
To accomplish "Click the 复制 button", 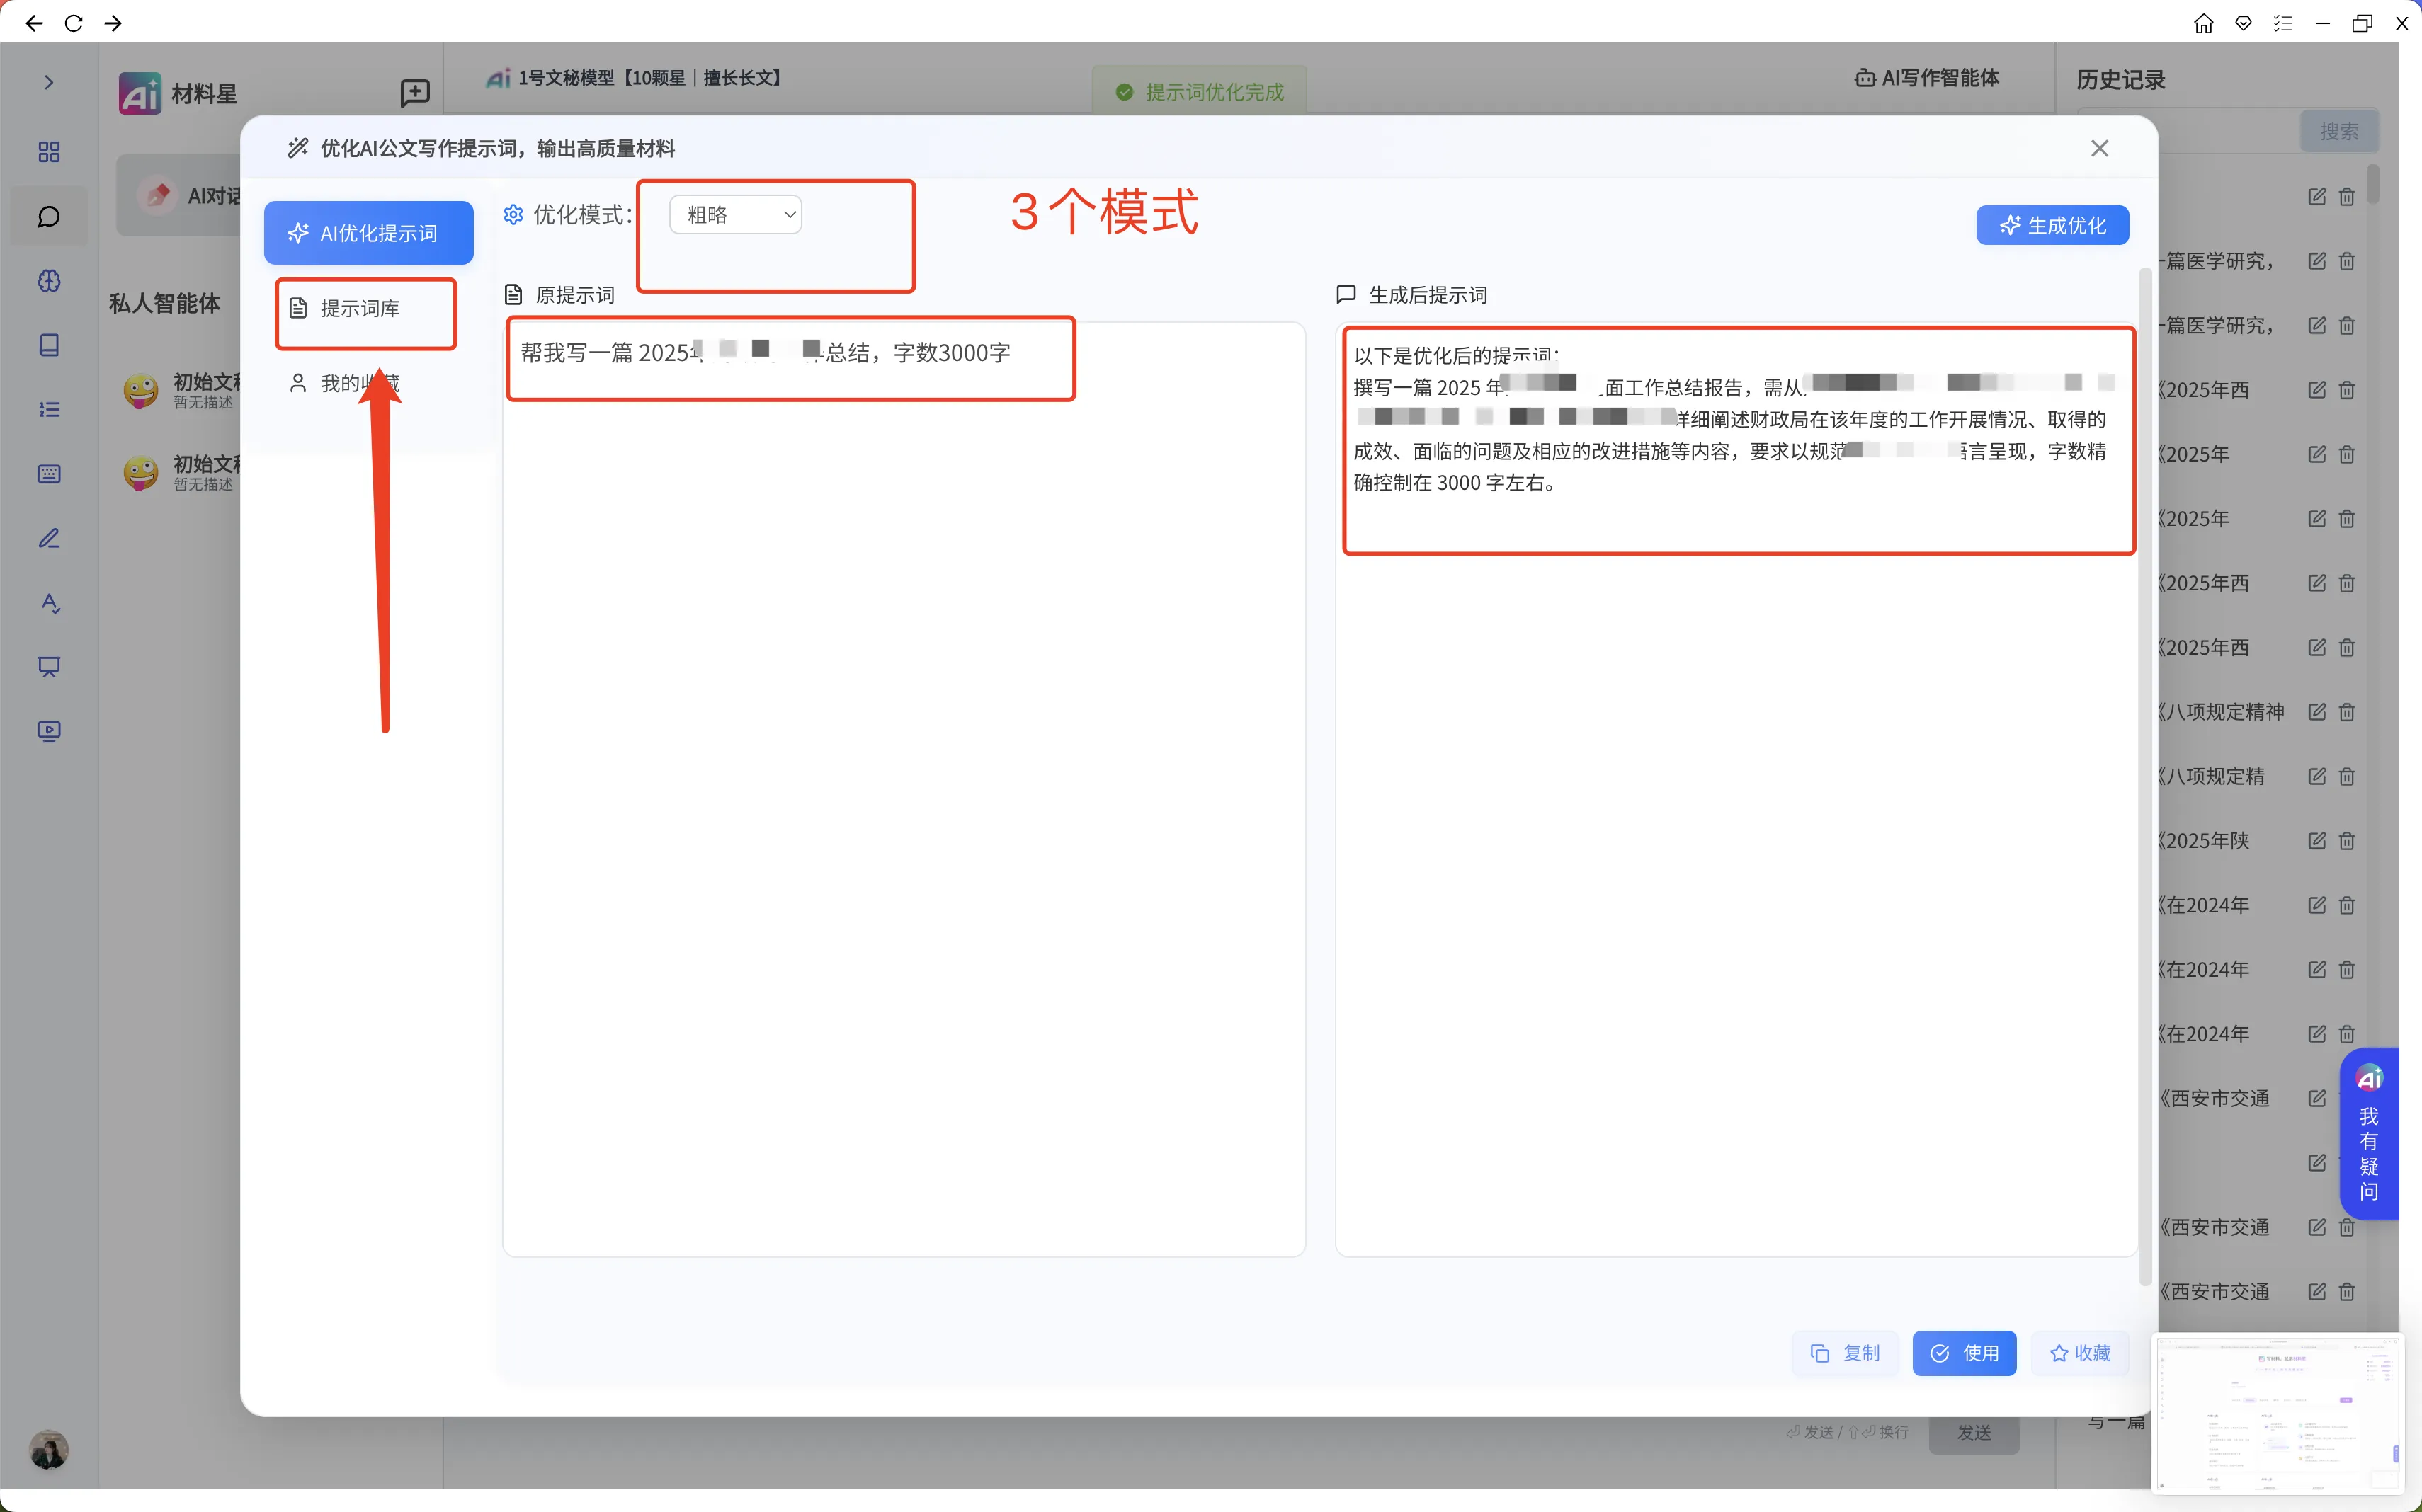I will [1845, 1353].
